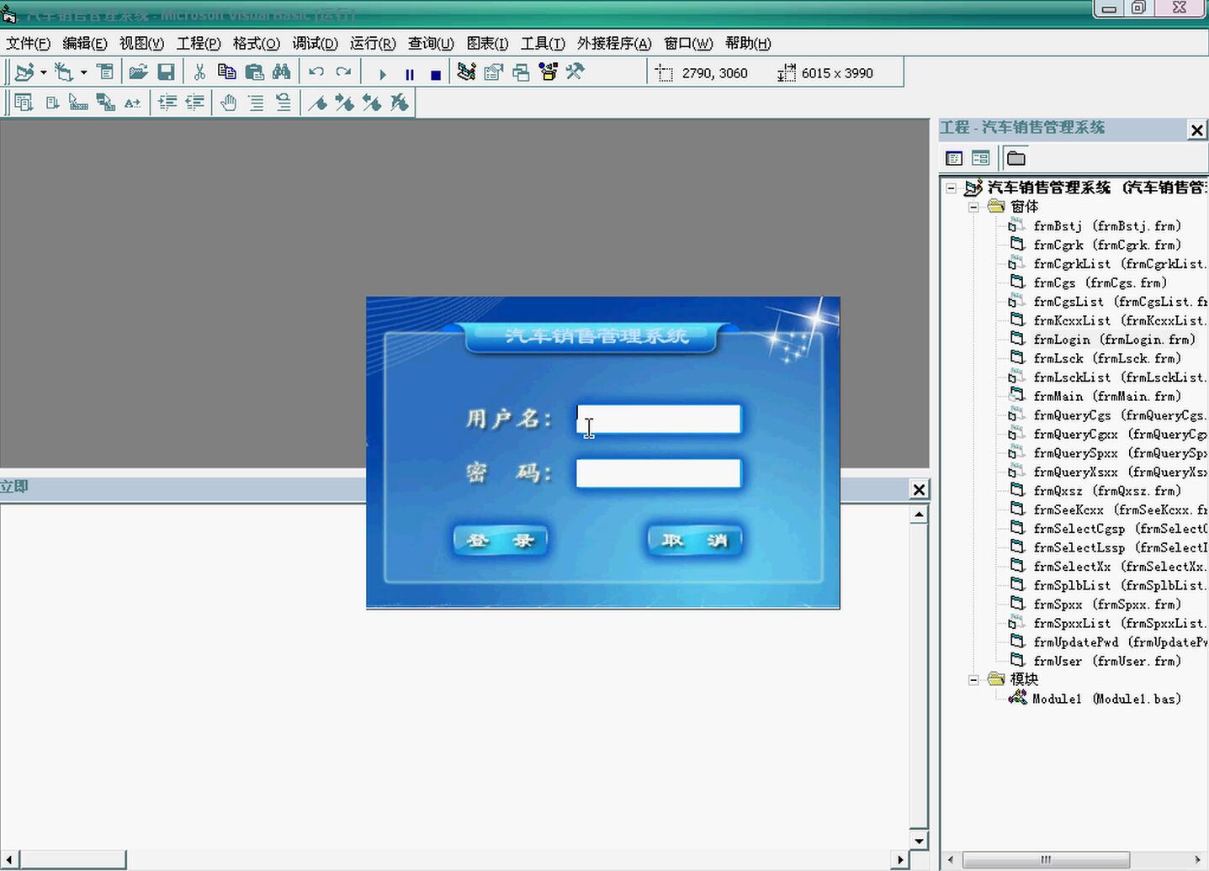Pause execution with the Break button
The height and width of the screenshot is (871, 1209).
pos(410,74)
